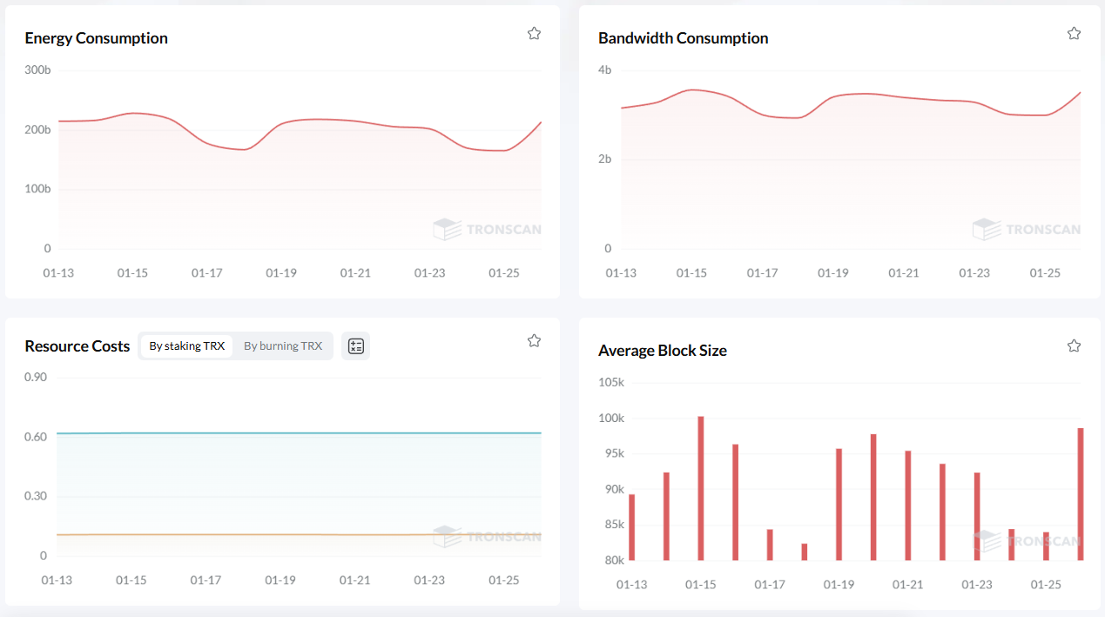Screen dimensions: 1105x617
Task: Switch to By staking TRX view
Action: tap(186, 345)
